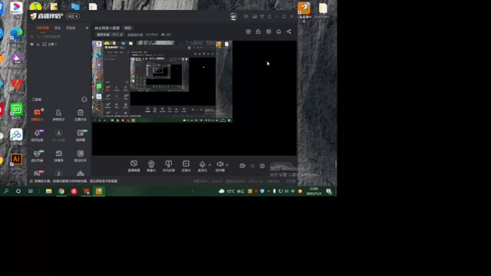Open the multi-user co-streaming download tool
The image size is (491, 276).
[x=58, y=135]
